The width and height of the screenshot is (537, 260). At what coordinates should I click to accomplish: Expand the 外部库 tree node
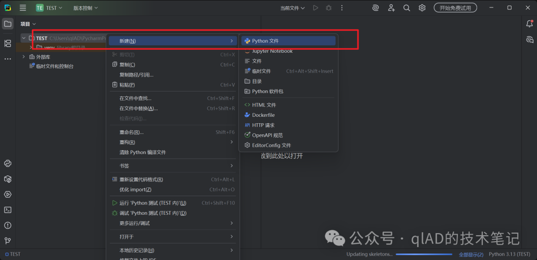(24, 57)
